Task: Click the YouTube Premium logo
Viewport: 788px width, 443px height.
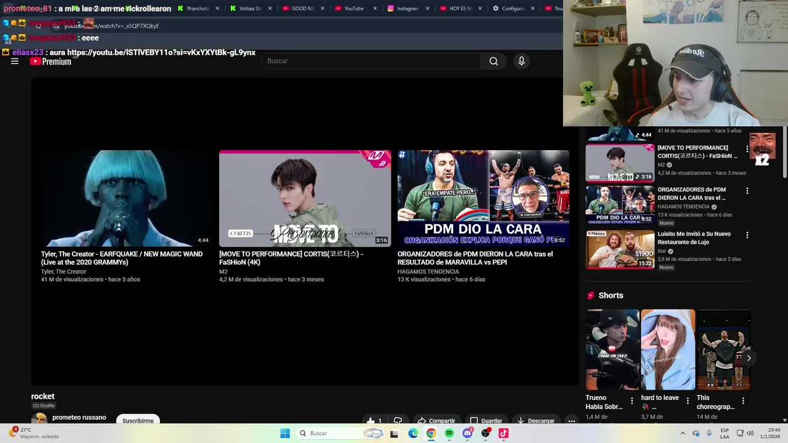Action: coord(50,61)
